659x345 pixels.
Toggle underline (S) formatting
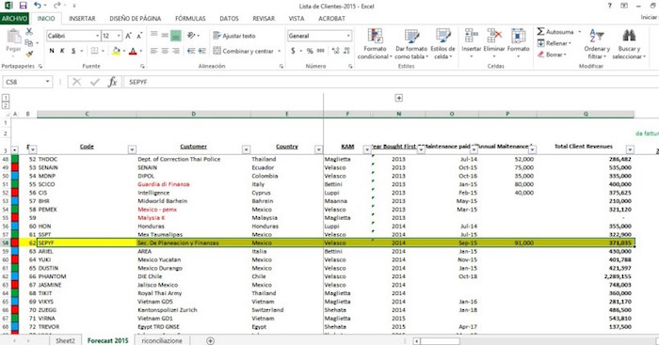point(73,51)
